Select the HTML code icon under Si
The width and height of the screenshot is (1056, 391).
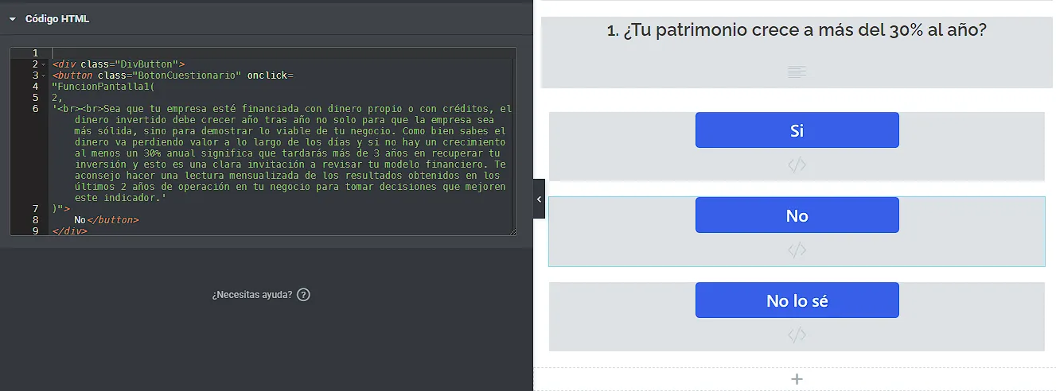(797, 165)
